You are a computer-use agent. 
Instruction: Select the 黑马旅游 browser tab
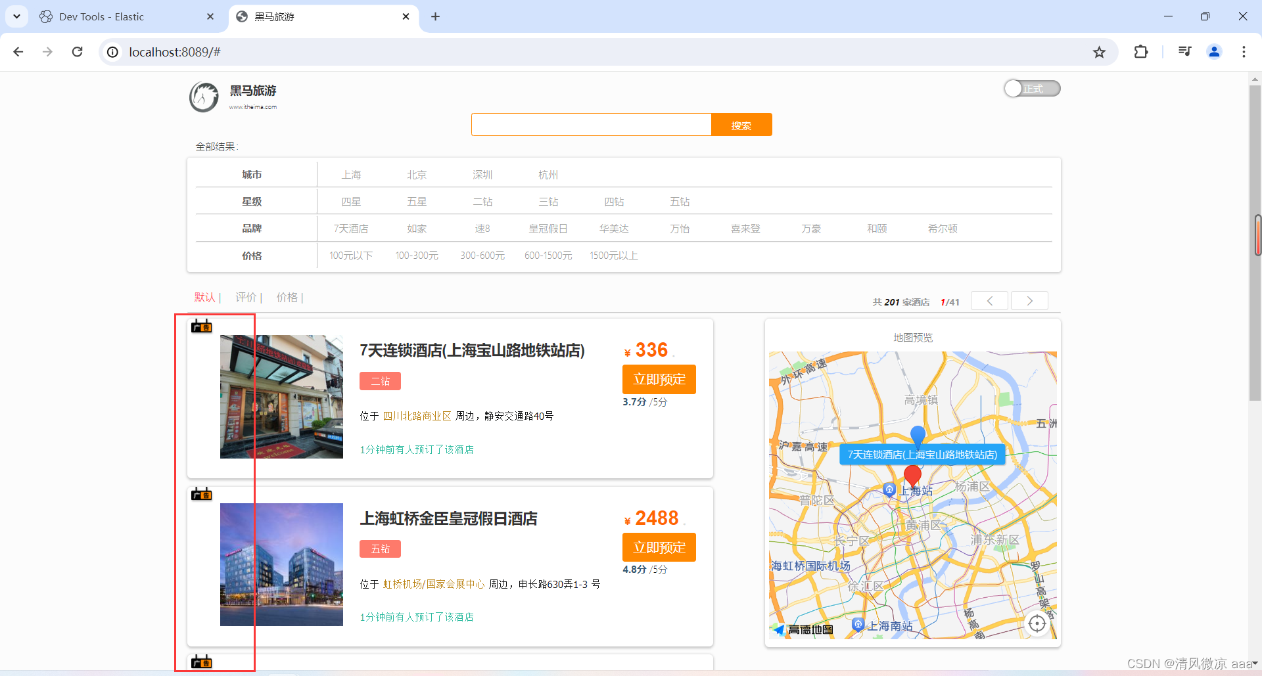click(x=323, y=16)
